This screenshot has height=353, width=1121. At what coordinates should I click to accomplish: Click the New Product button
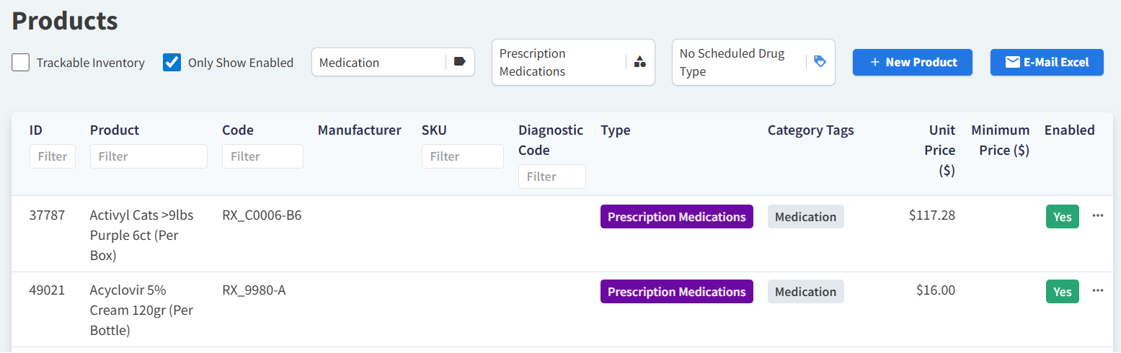point(912,62)
